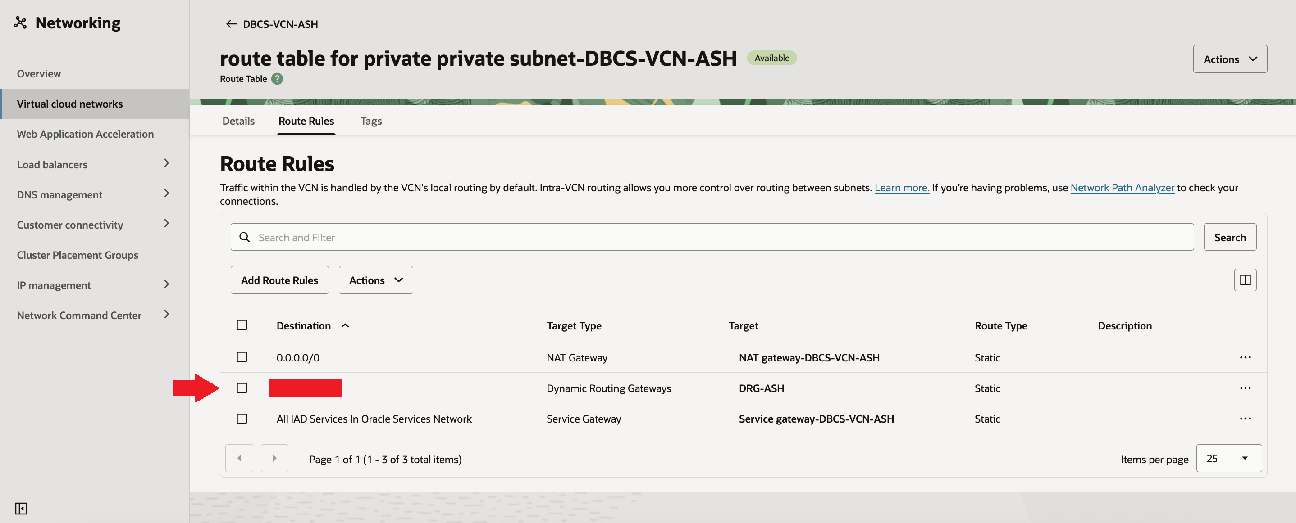Image resolution: width=1296 pixels, height=523 pixels.
Task: Open three-dot menu for DRG-ASH row
Action: coord(1245,388)
